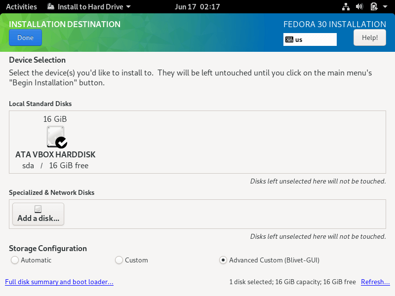Click the '16 GiB' size label above disk

55,119
